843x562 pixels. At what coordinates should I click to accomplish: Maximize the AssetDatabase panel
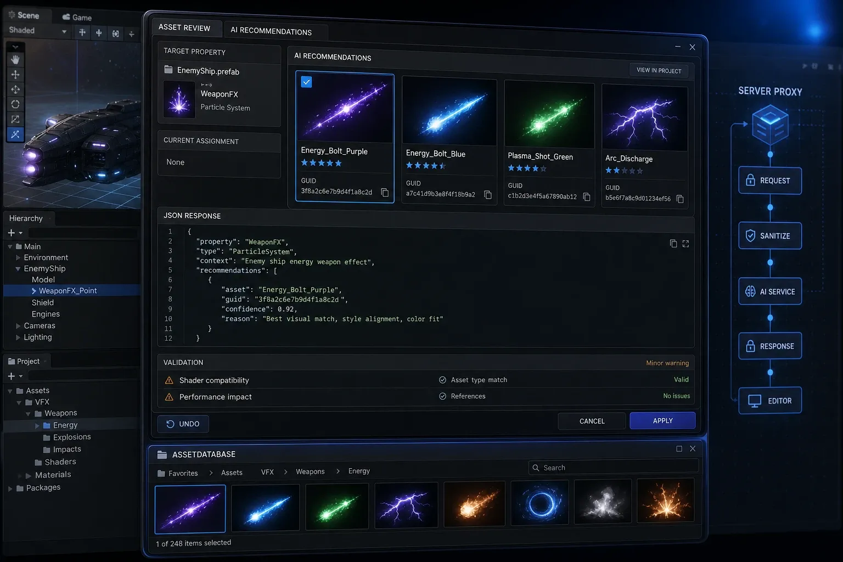(x=679, y=449)
